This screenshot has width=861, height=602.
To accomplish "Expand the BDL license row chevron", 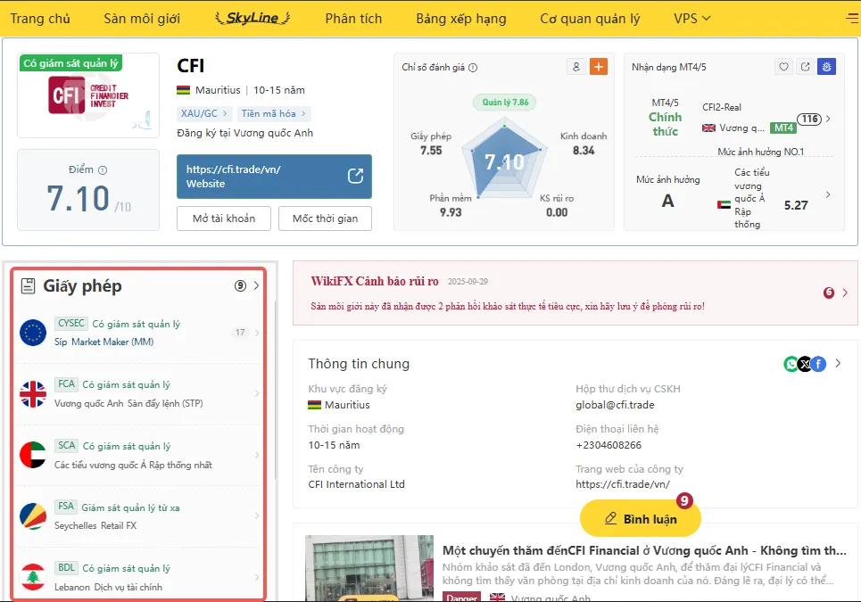I will click(256, 577).
